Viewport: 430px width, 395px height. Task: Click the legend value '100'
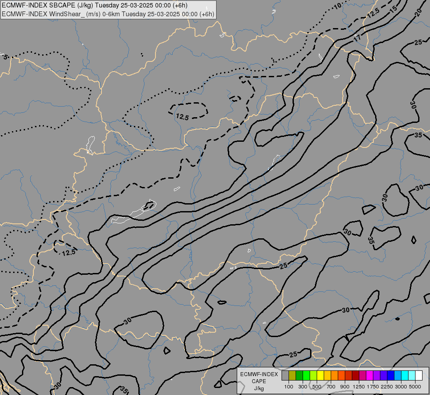[x=289, y=387]
